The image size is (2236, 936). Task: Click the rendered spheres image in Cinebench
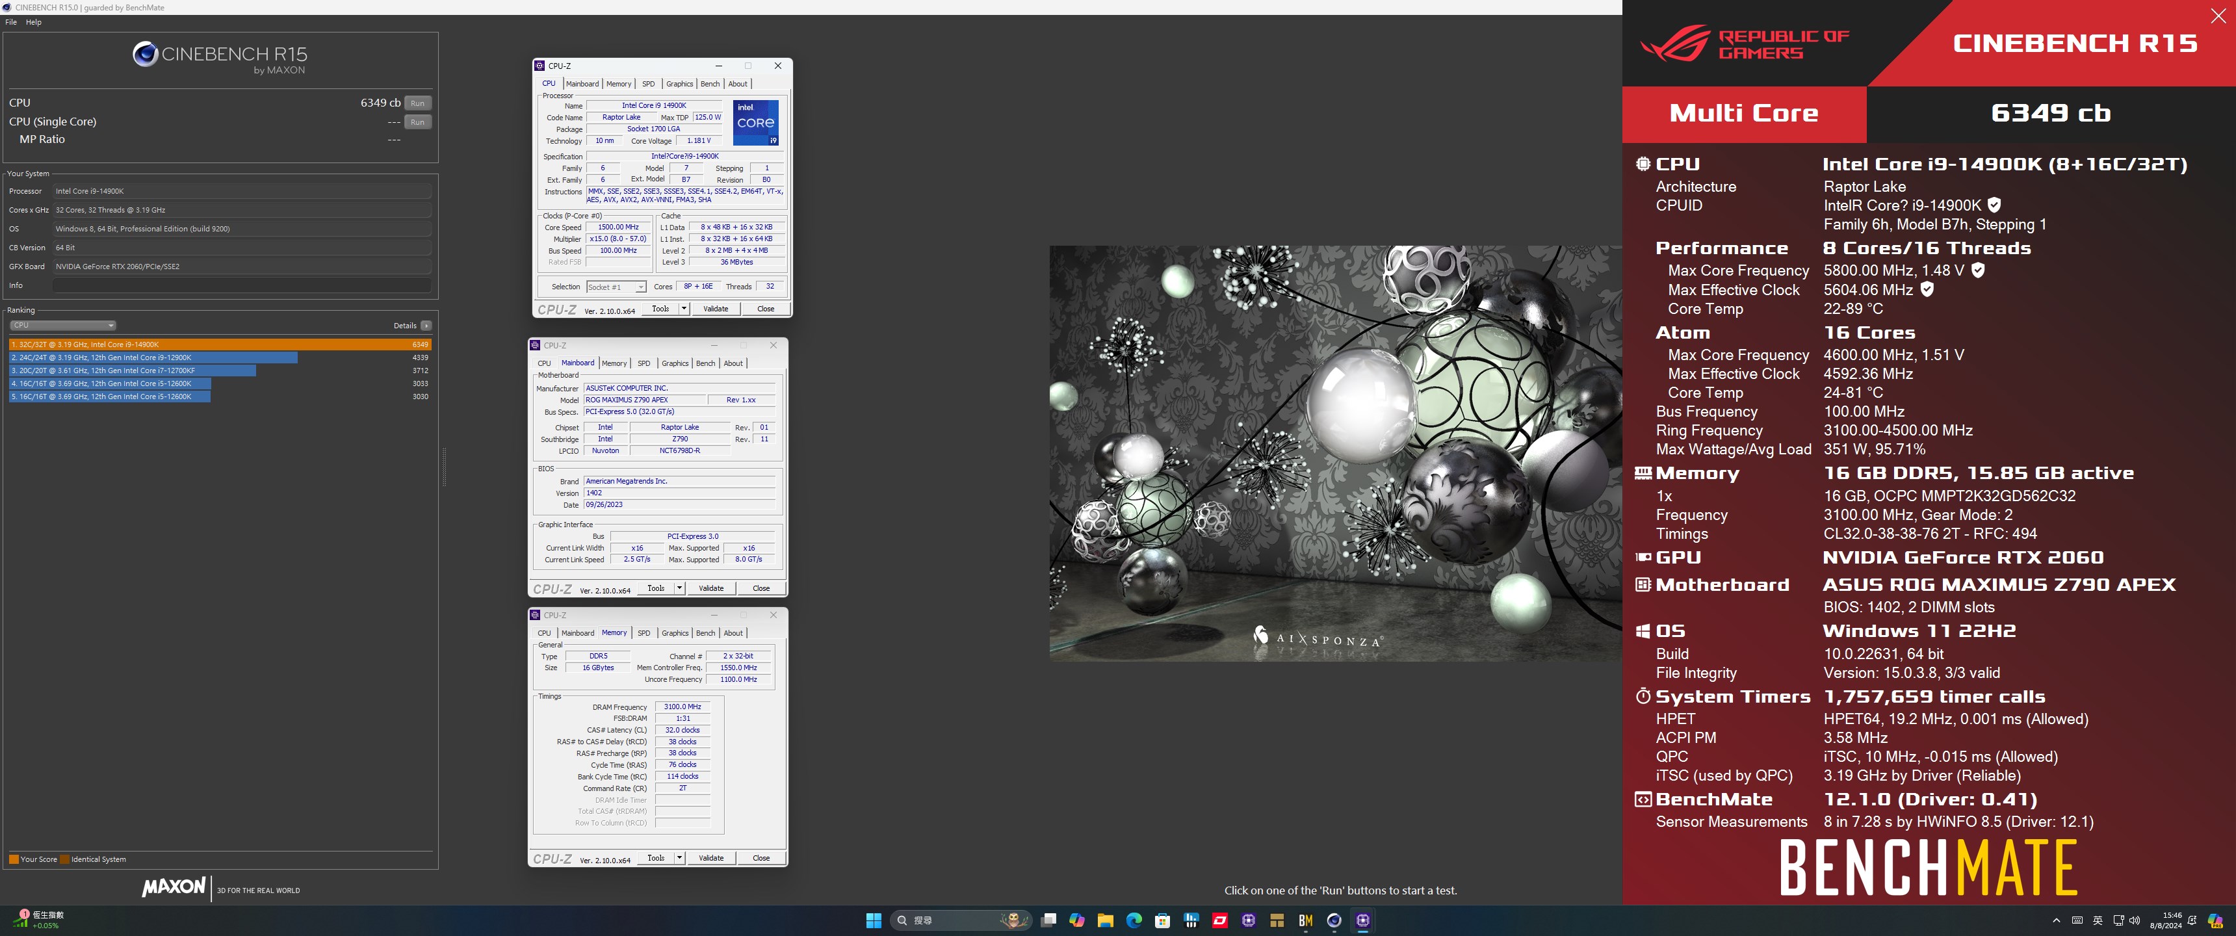[x=1335, y=453]
